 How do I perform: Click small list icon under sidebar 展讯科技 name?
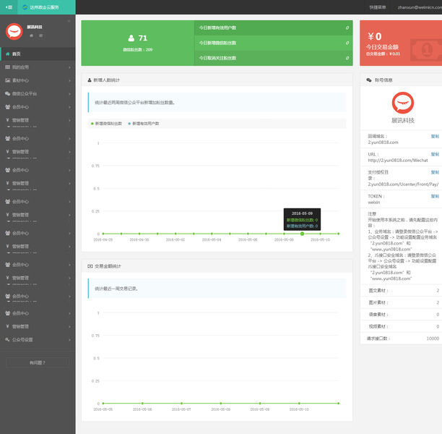[41, 35]
